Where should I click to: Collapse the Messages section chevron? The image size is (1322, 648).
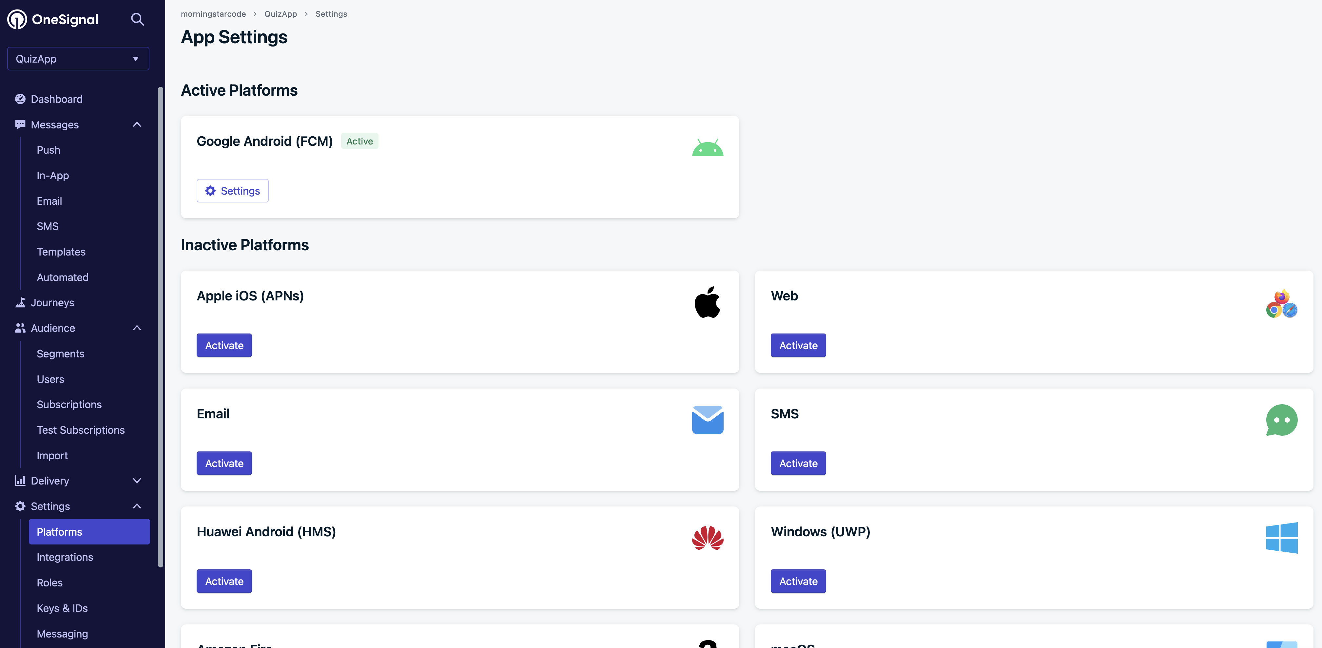point(137,125)
